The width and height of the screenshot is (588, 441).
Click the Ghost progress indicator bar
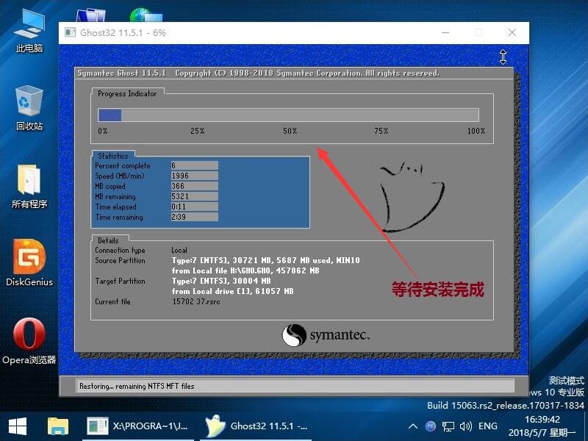pyautogui.click(x=288, y=115)
